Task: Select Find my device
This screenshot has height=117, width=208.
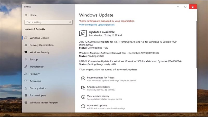Action: coord(38,88)
